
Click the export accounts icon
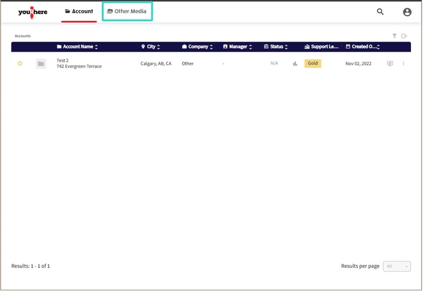click(404, 36)
